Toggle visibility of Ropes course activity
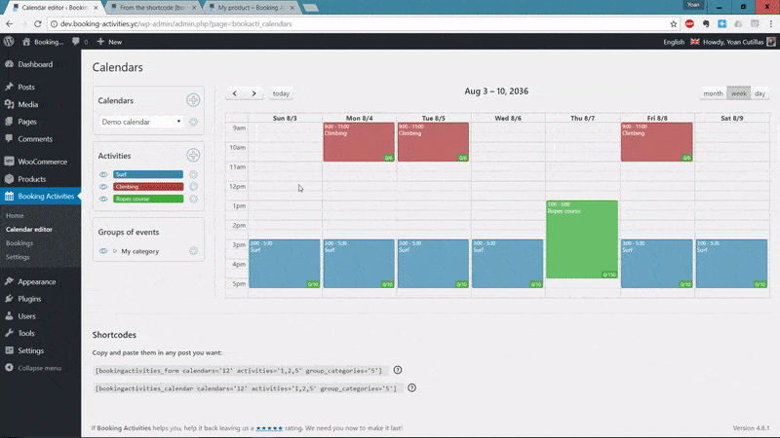The height and width of the screenshot is (438, 780). tap(103, 199)
